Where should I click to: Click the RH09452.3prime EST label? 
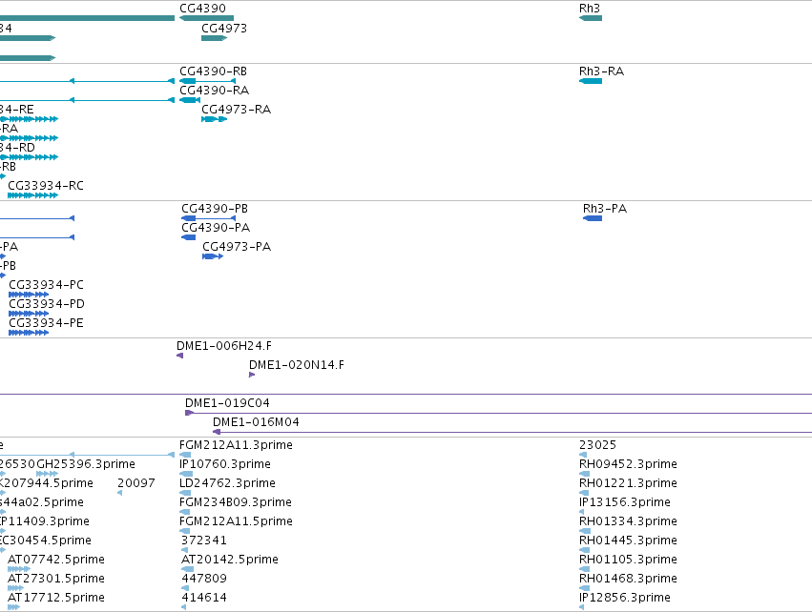[628, 464]
